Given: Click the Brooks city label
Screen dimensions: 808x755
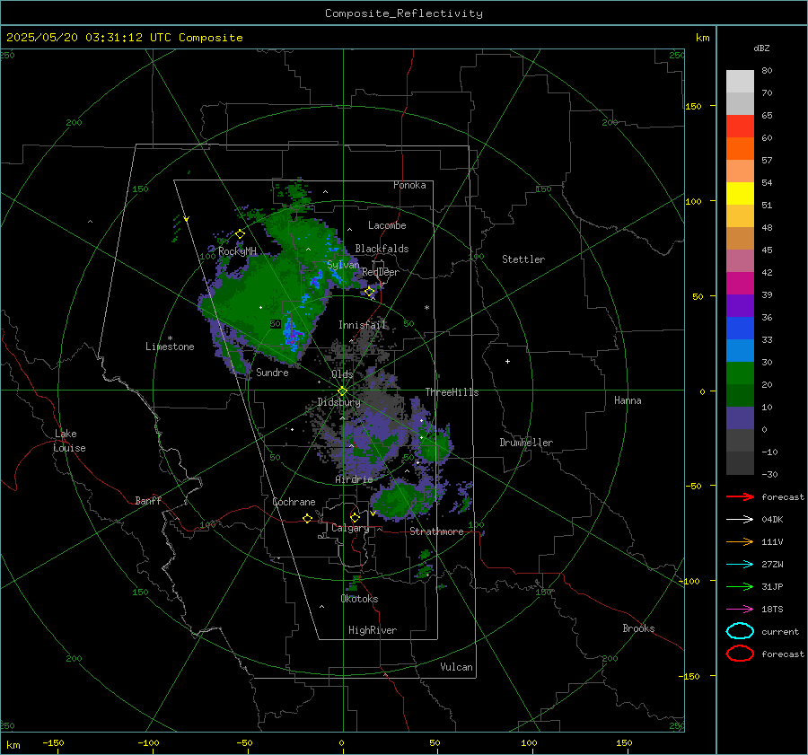Looking at the screenshot, I should tap(638, 628).
